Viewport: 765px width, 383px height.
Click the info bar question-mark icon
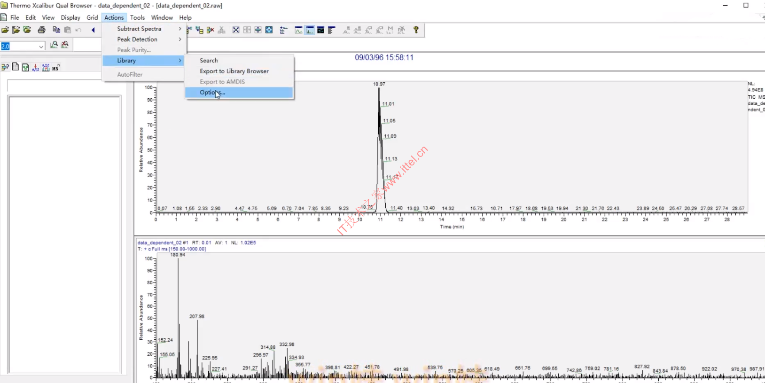[5, 67]
